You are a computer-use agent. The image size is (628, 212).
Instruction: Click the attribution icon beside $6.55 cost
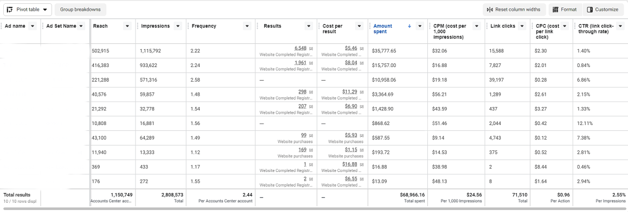[361, 179]
